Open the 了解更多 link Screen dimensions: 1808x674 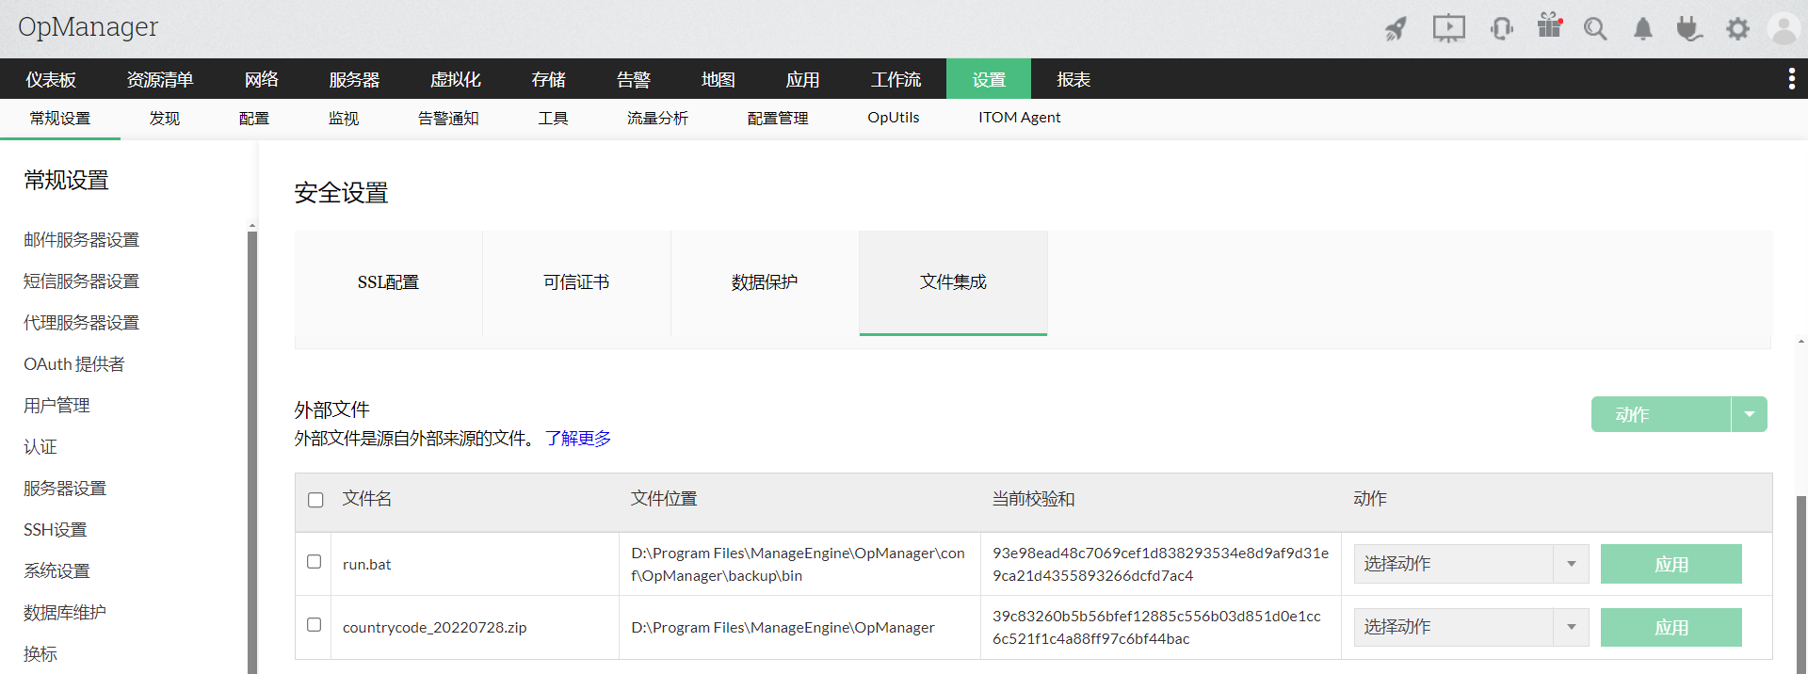pos(578,439)
